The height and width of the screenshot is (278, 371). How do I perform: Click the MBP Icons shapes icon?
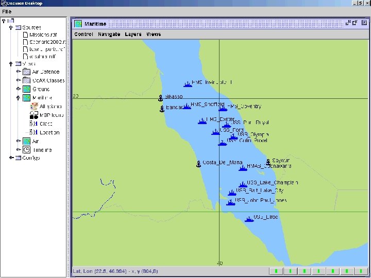coord(34,115)
